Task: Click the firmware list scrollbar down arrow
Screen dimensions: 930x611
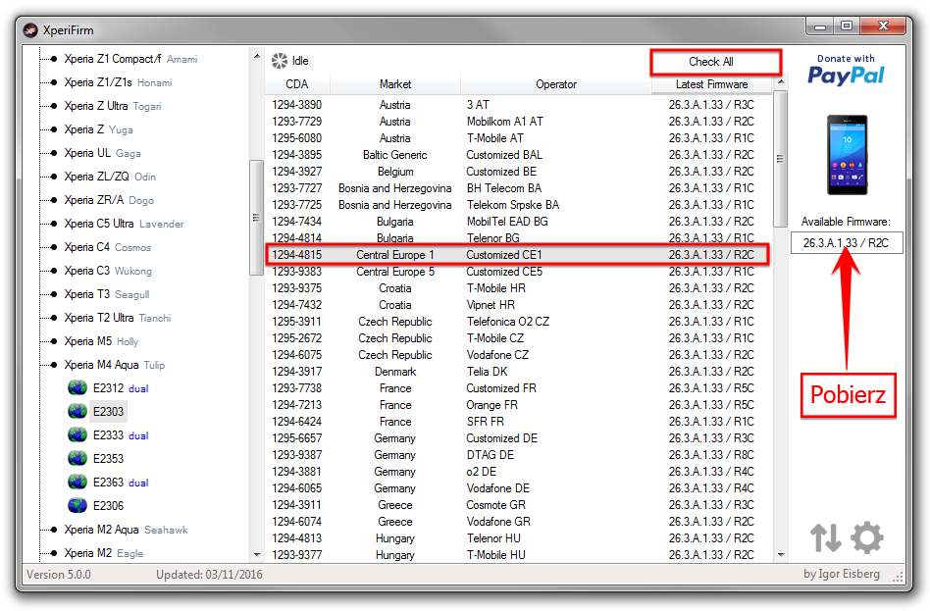Action: (781, 555)
